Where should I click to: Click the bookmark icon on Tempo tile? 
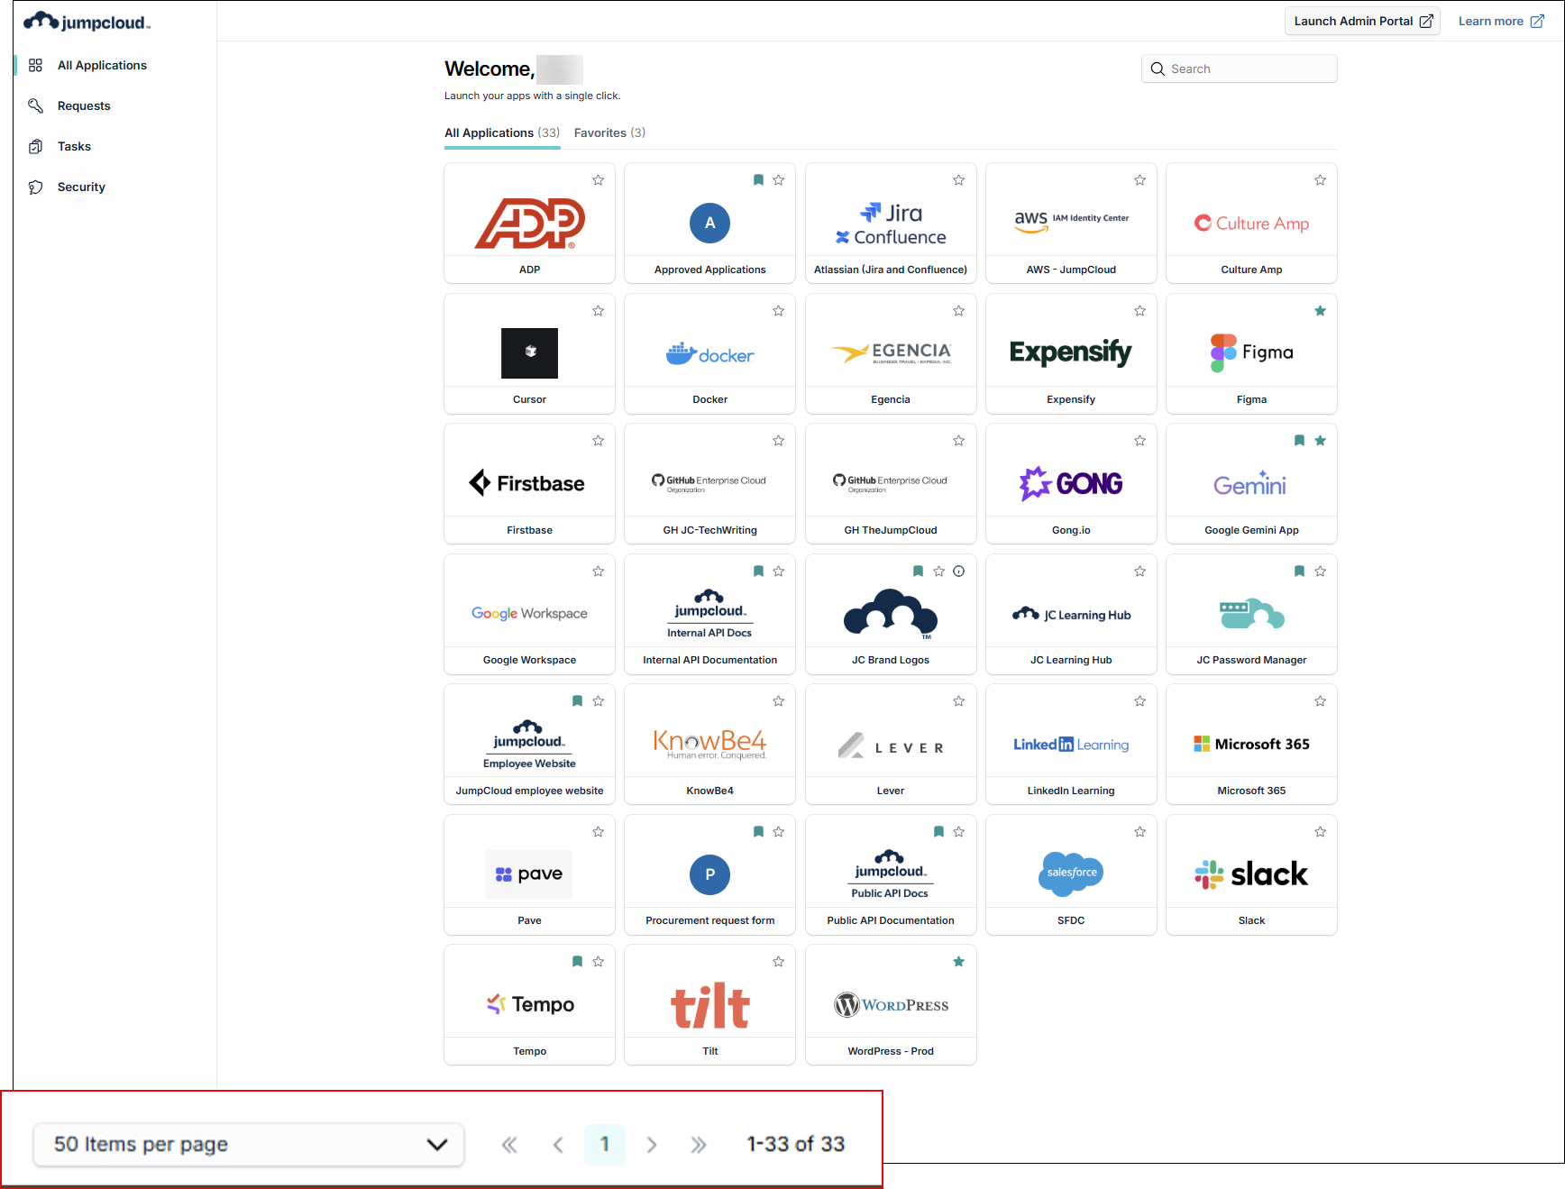click(577, 962)
